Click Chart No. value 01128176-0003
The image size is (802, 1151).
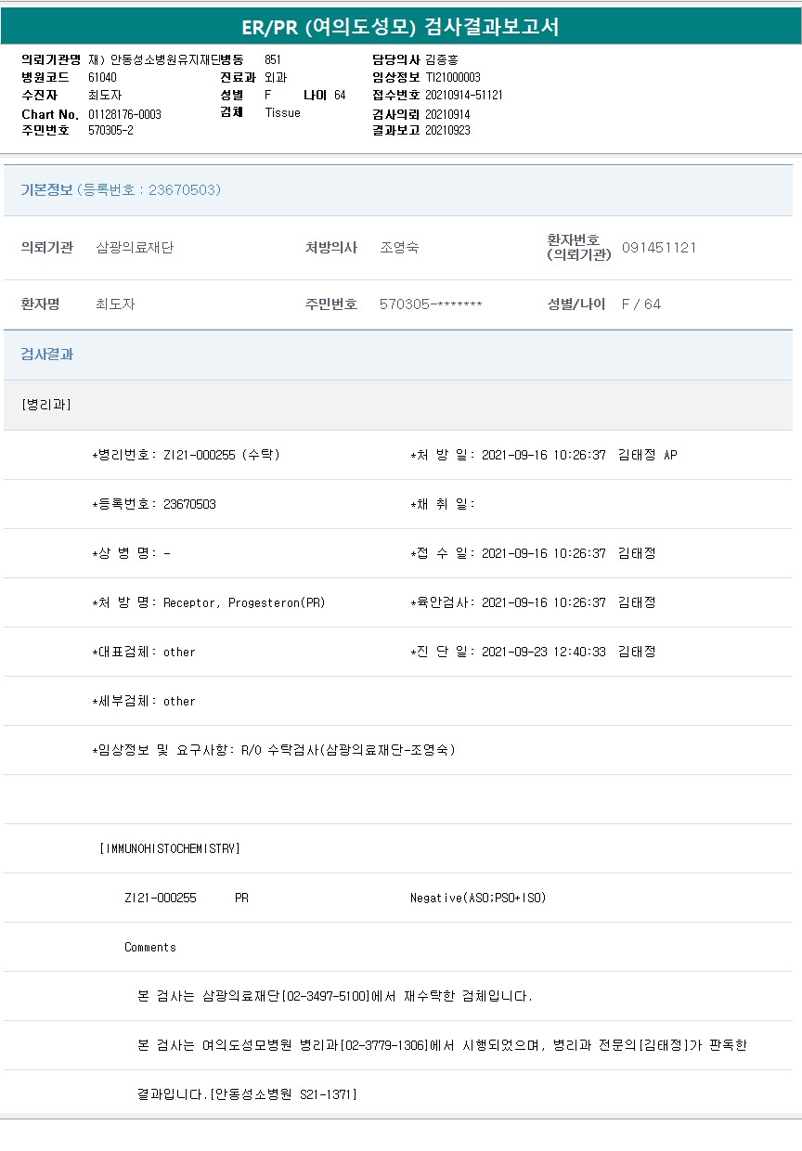[x=124, y=114]
